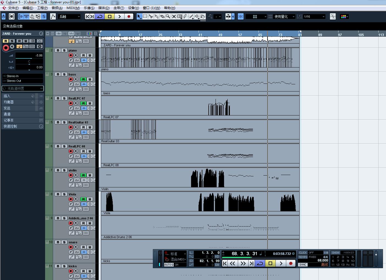This screenshot has height=280, width=386.
Task: Pick the Color paint bucket tool
Action: 203,17
